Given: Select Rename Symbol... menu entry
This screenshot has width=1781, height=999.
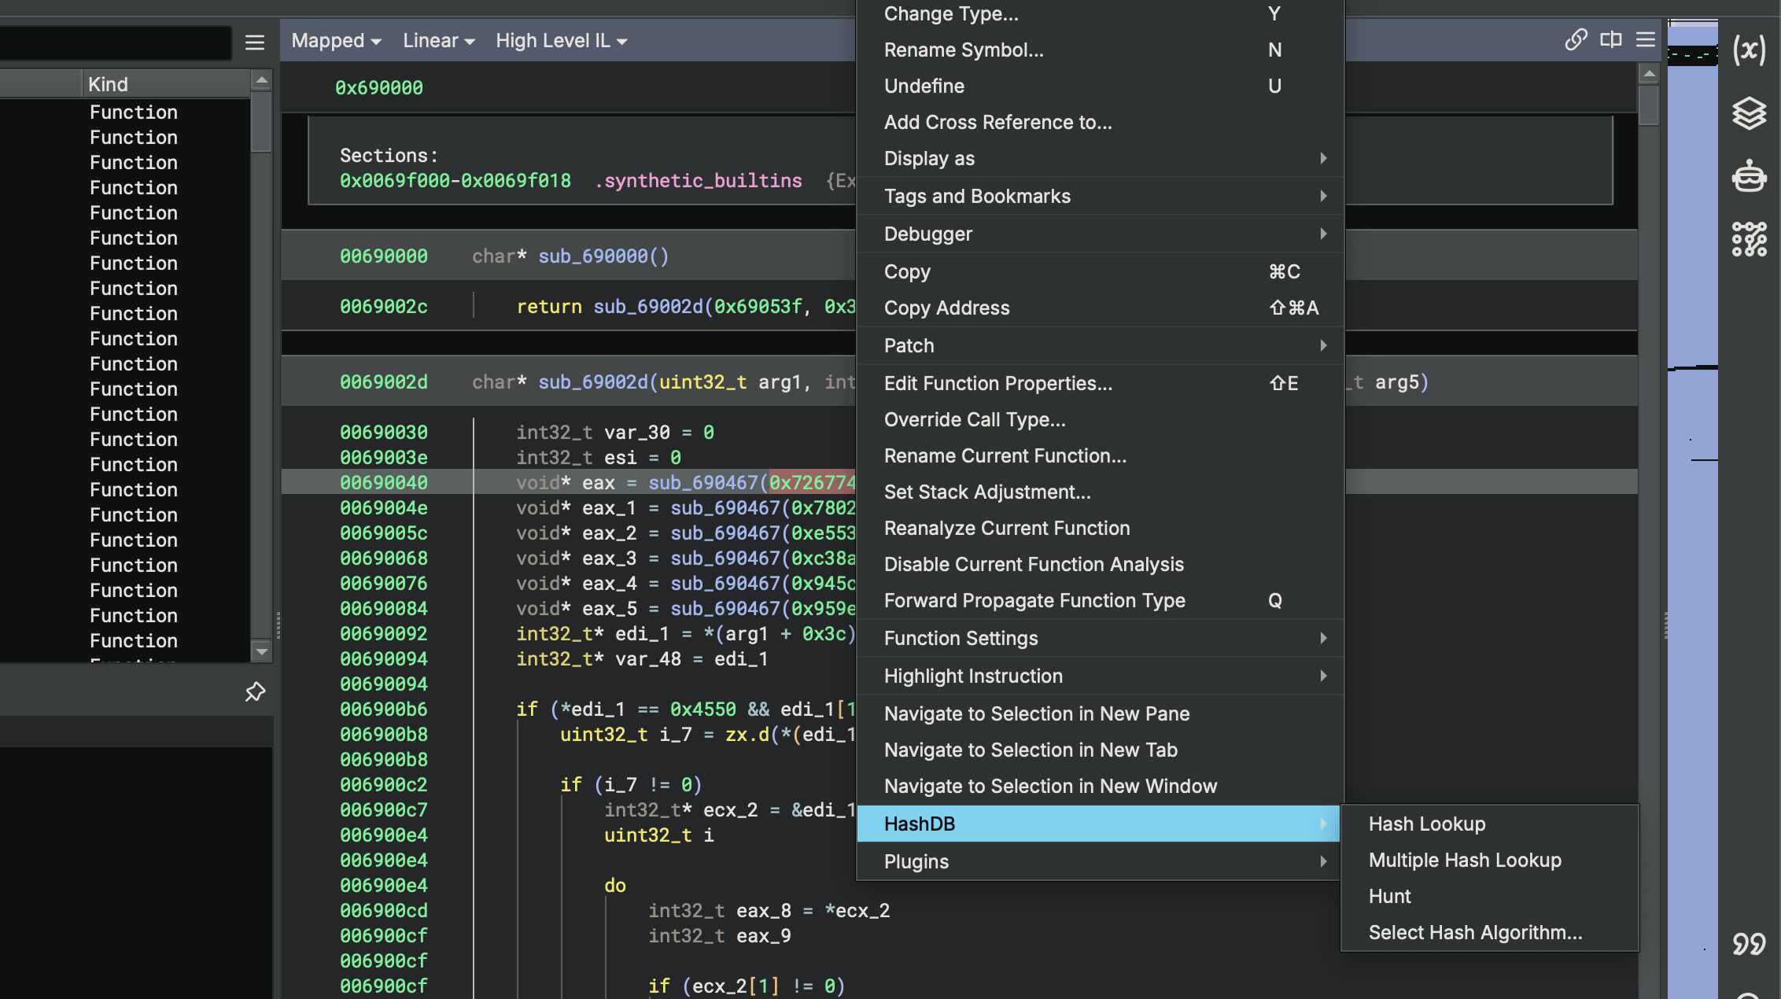Looking at the screenshot, I should 1100,50.
